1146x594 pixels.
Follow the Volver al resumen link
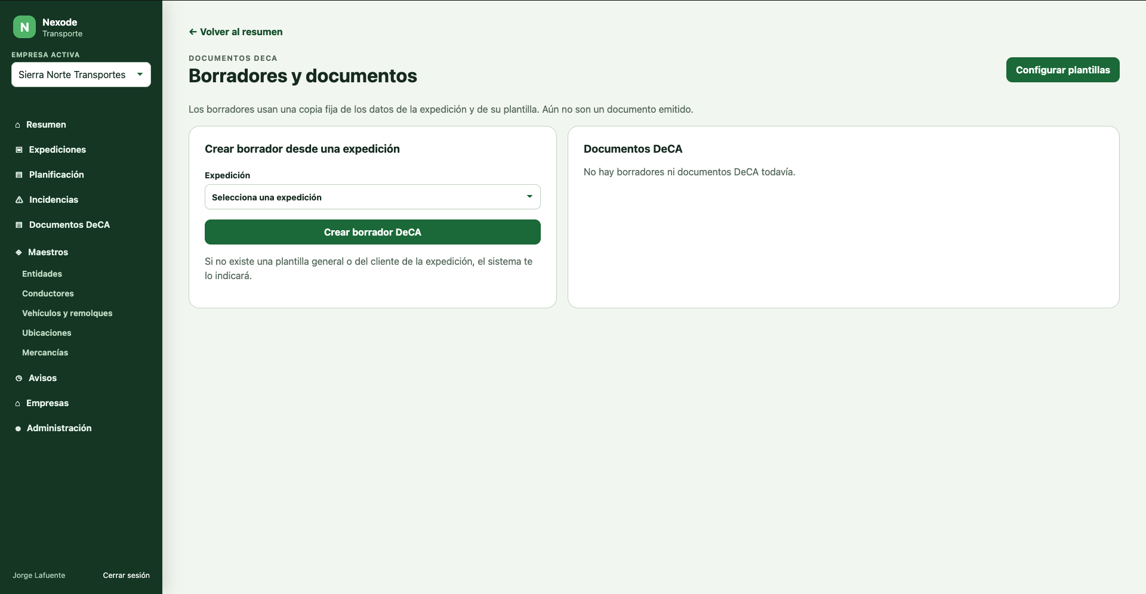(236, 32)
